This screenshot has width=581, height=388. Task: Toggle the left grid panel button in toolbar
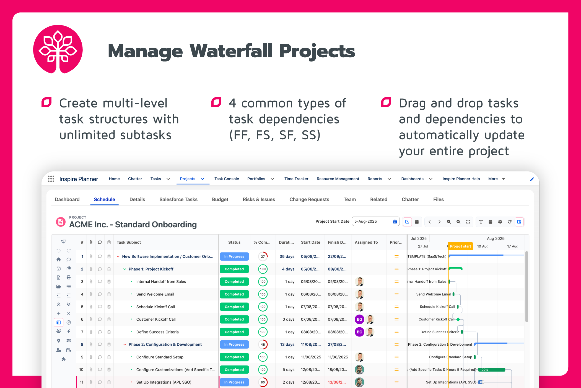tap(59, 322)
